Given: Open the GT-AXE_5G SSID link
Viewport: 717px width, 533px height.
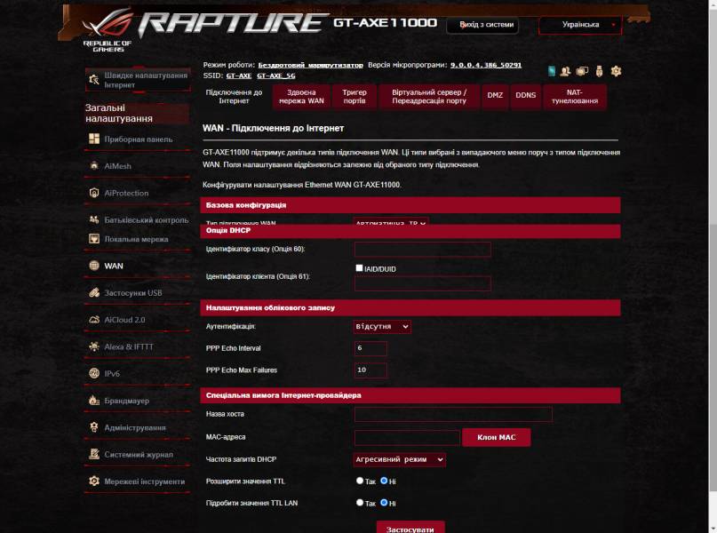Looking at the screenshot, I should click(x=275, y=76).
